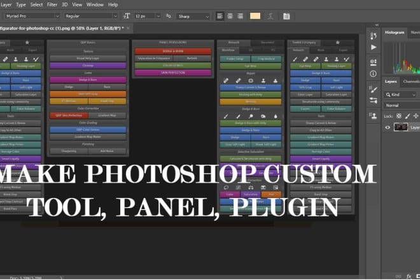
Task: Open the 3D menu
Action: 64,4
